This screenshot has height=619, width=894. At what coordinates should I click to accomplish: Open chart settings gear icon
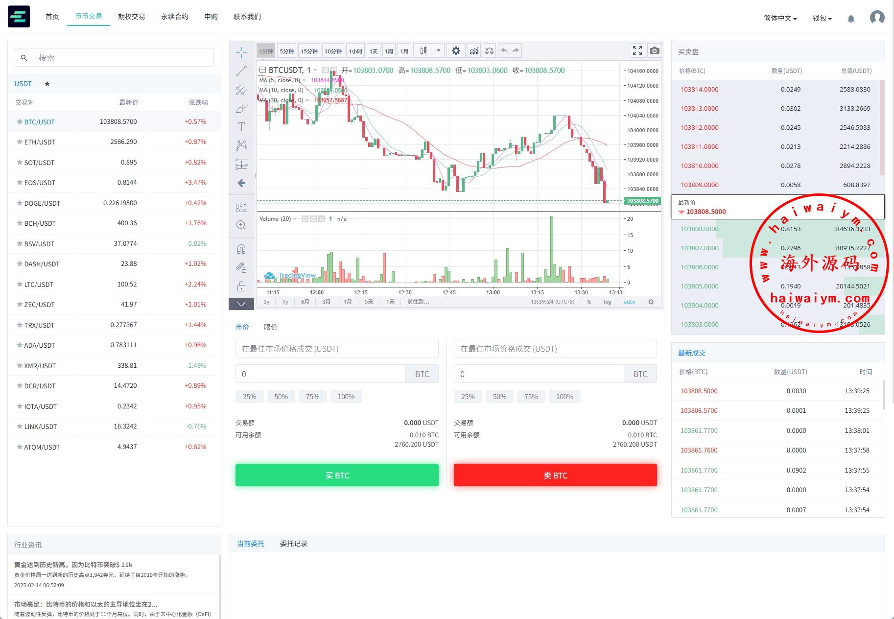tap(456, 51)
